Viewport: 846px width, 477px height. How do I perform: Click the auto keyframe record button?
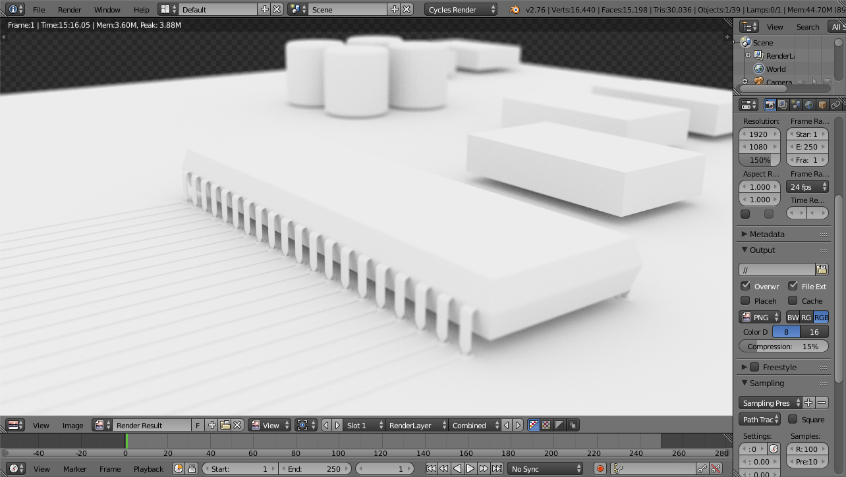tap(600, 468)
